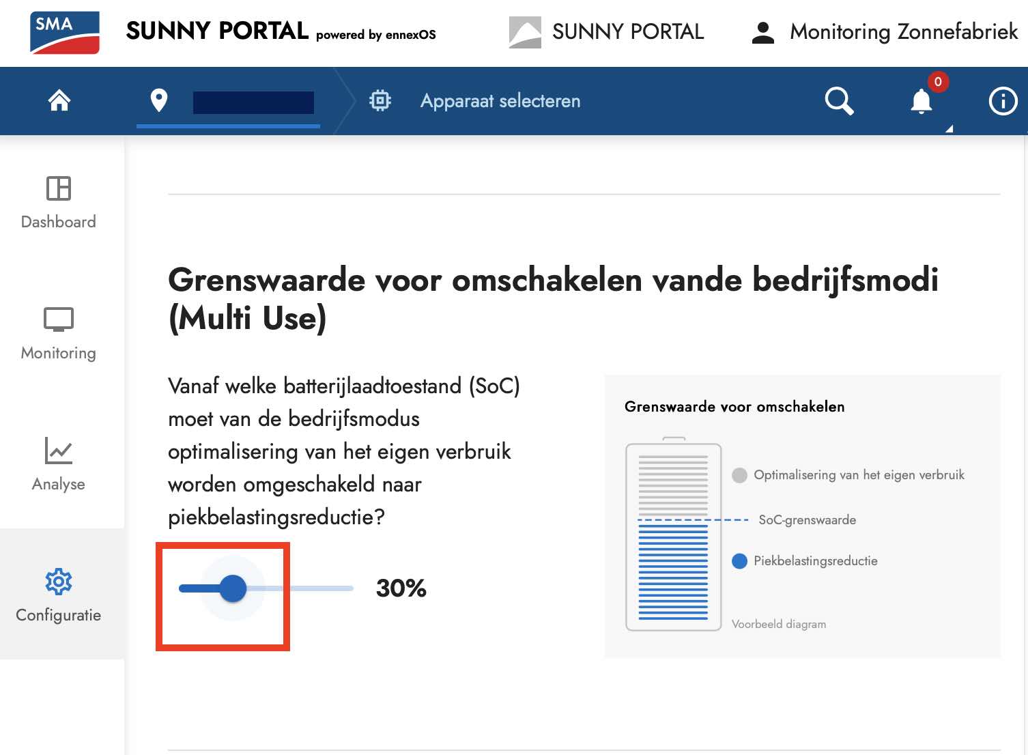Open Analyse via the chart icon
This screenshot has height=755, width=1028.
click(x=59, y=451)
